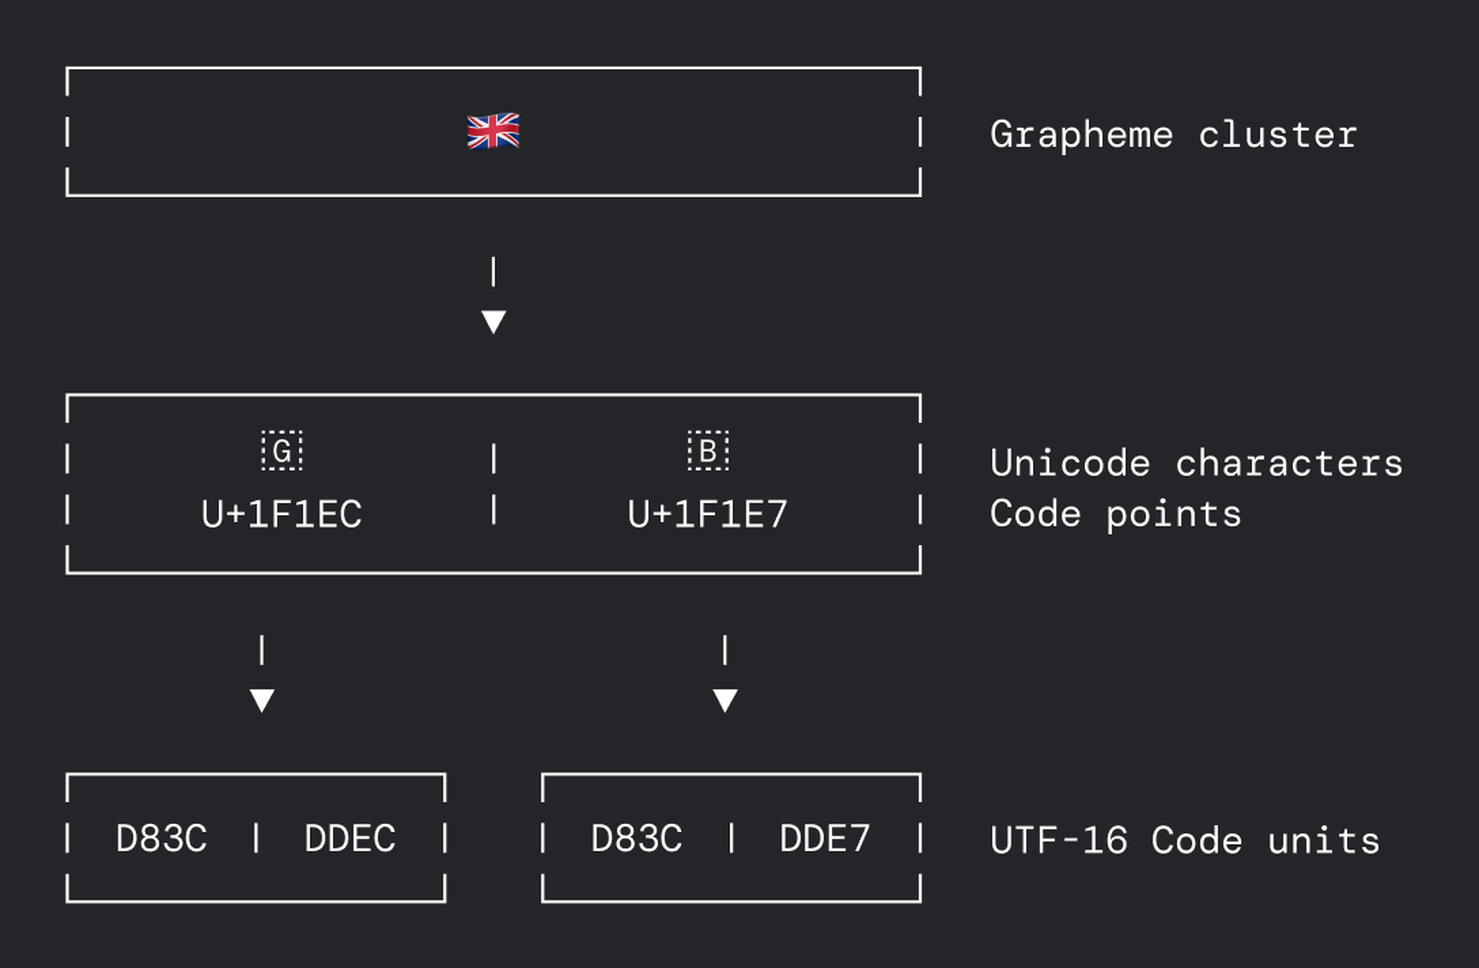This screenshot has width=1479, height=968.
Task: Select the dotted regional indicator G symbol
Action: [x=282, y=450]
